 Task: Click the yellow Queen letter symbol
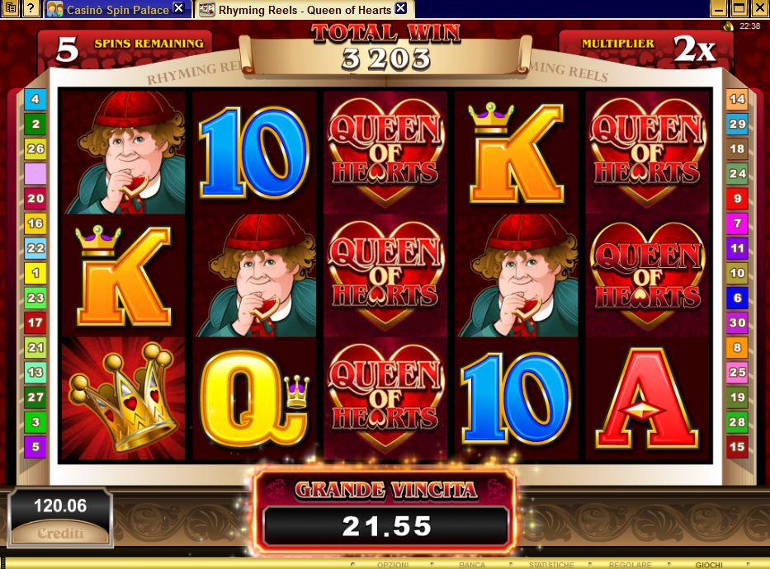pyautogui.click(x=254, y=400)
